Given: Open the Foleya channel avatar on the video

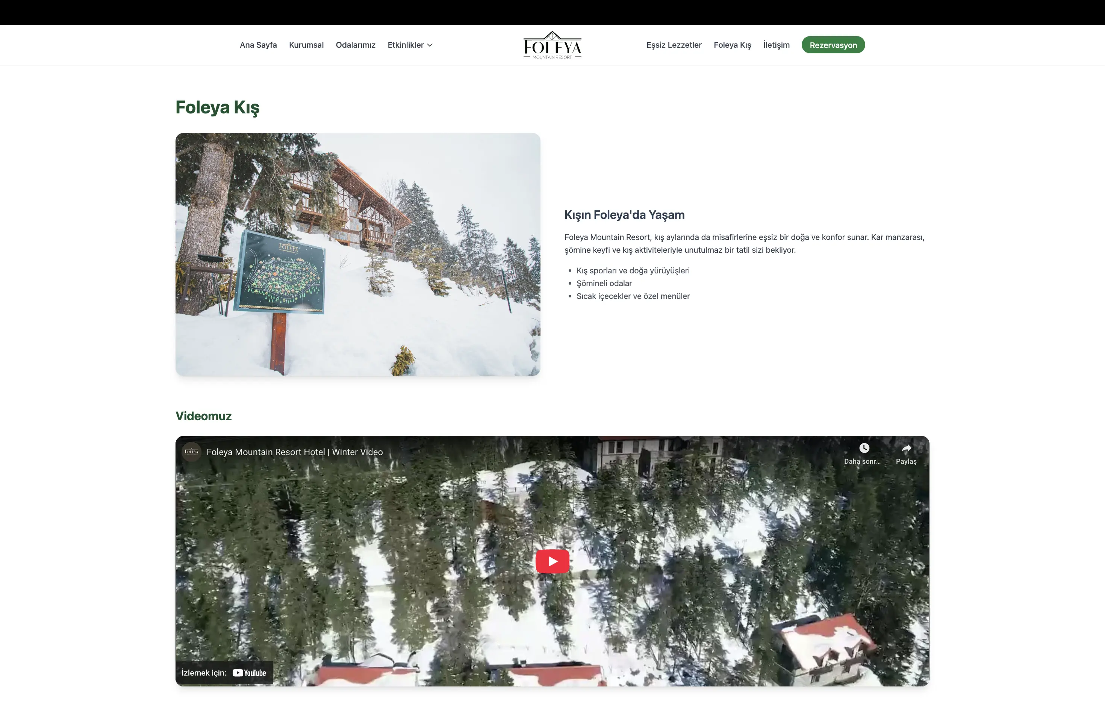Looking at the screenshot, I should click(191, 452).
